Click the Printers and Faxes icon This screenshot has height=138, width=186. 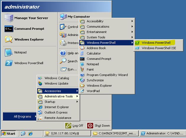coord(63,43)
